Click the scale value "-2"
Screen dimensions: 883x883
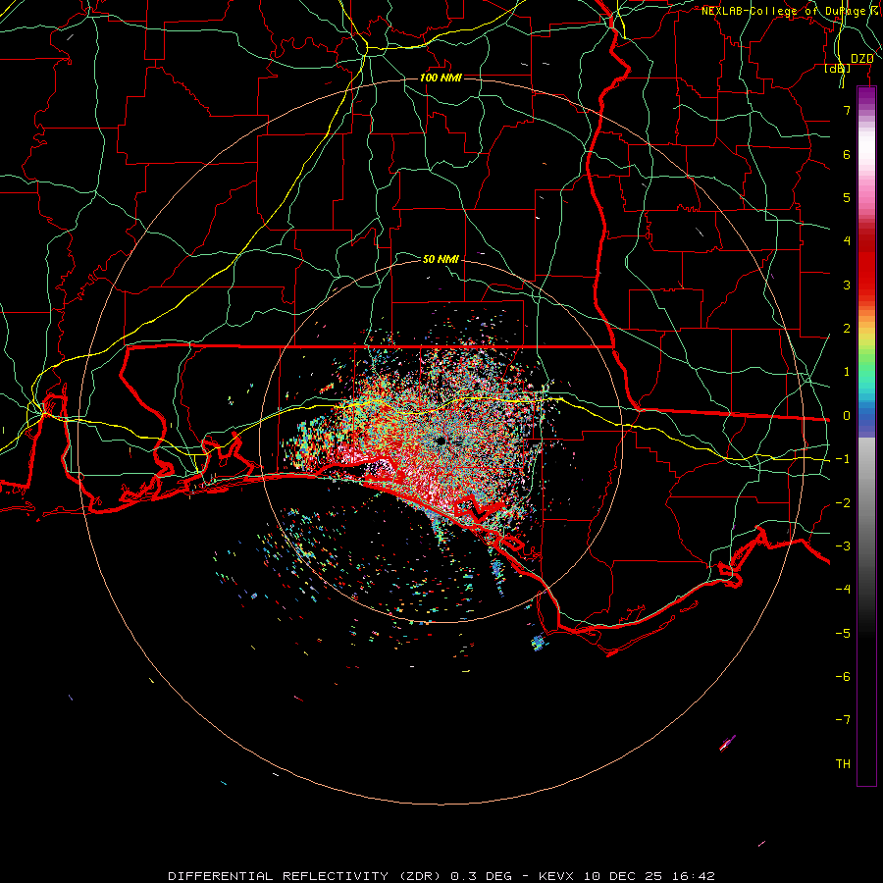click(843, 503)
